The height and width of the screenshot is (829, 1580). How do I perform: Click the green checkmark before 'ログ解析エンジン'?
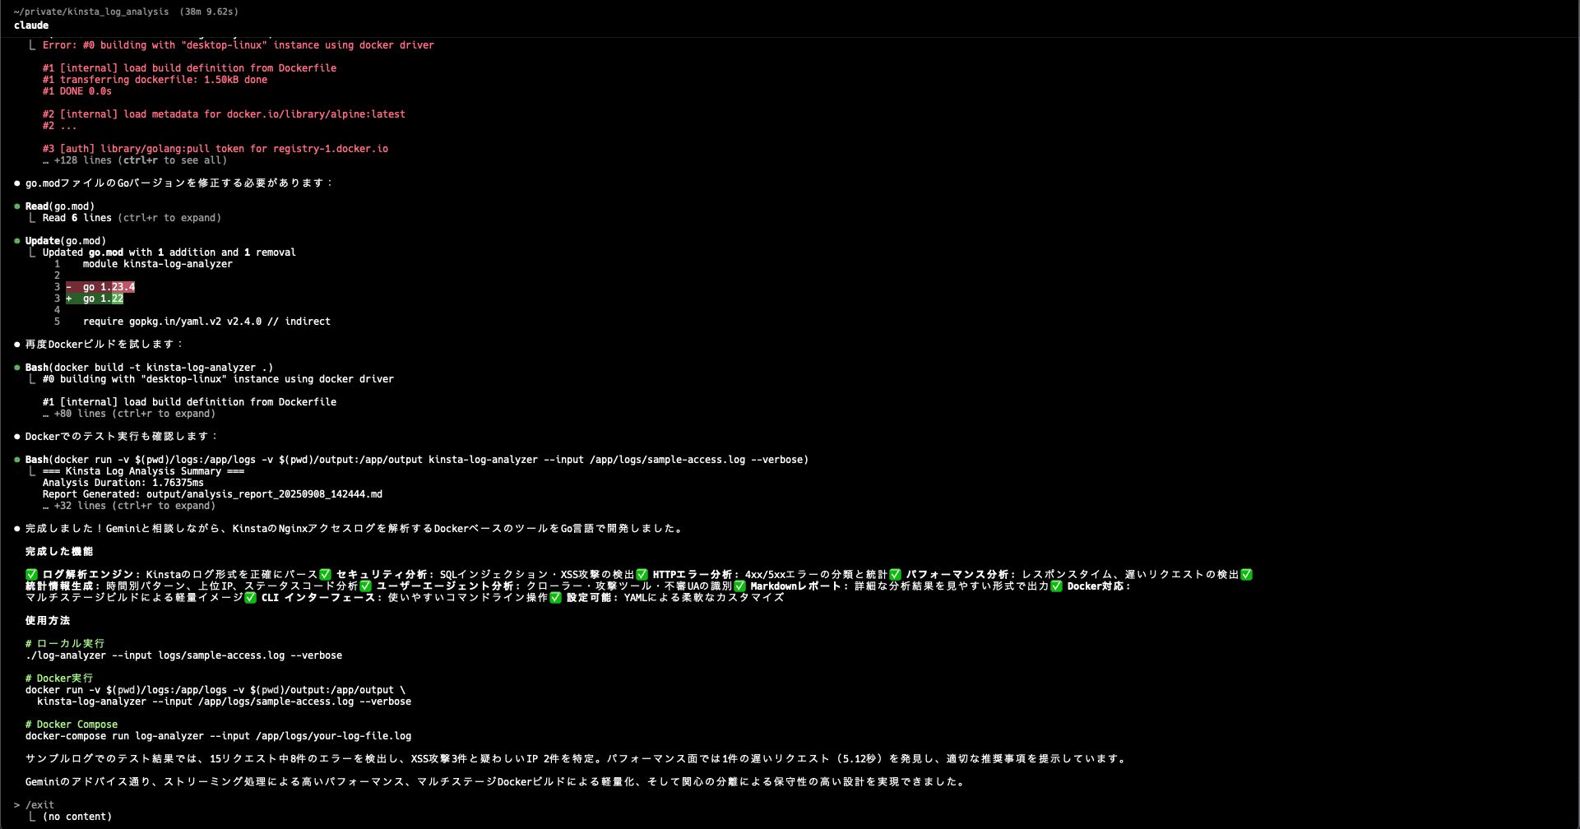click(x=31, y=575)
